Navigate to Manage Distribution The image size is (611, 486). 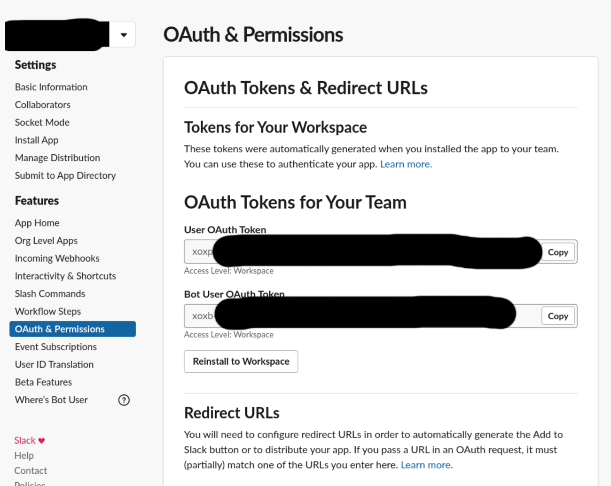57,158
